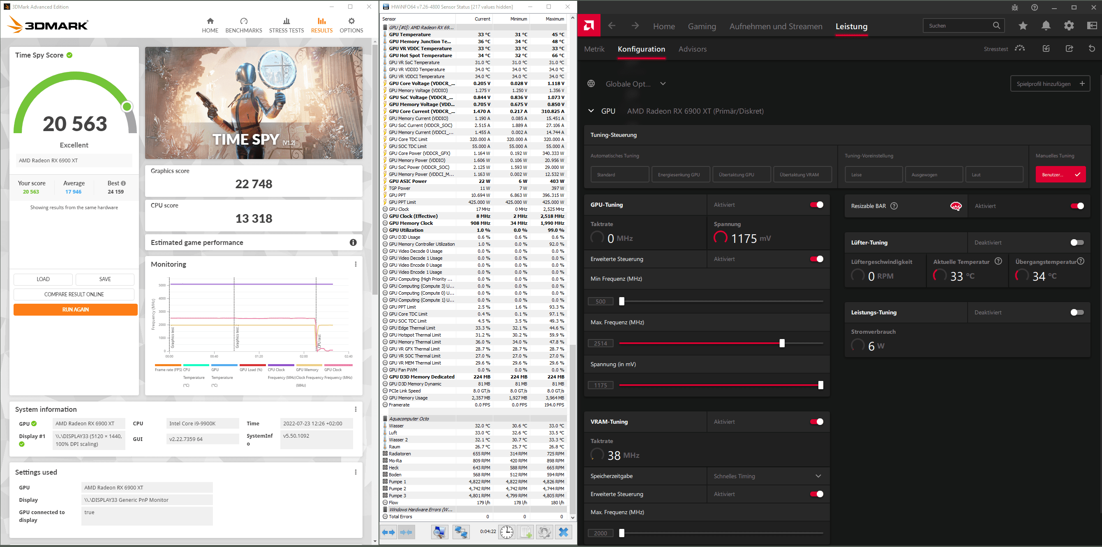Click the AMD logo in Radeon Software
This screenshot has width=1102, height=547.
pos(589,25)
